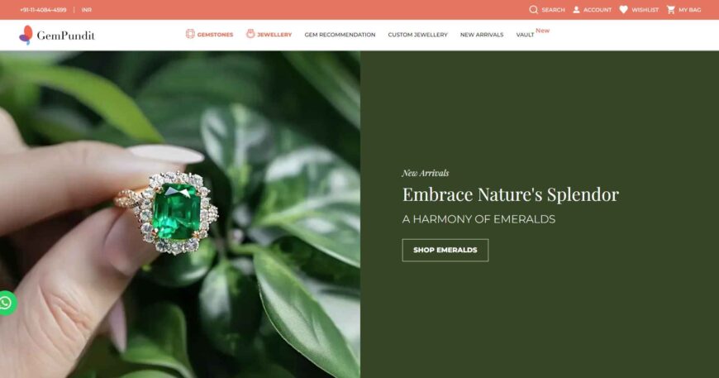This screenshot has width=719, height=378.
Task: Click the gemstone icon beside Gemstones
Action: 190,34
